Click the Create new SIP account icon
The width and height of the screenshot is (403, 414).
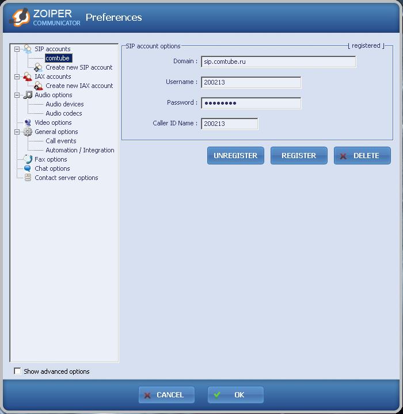(38, 67)
